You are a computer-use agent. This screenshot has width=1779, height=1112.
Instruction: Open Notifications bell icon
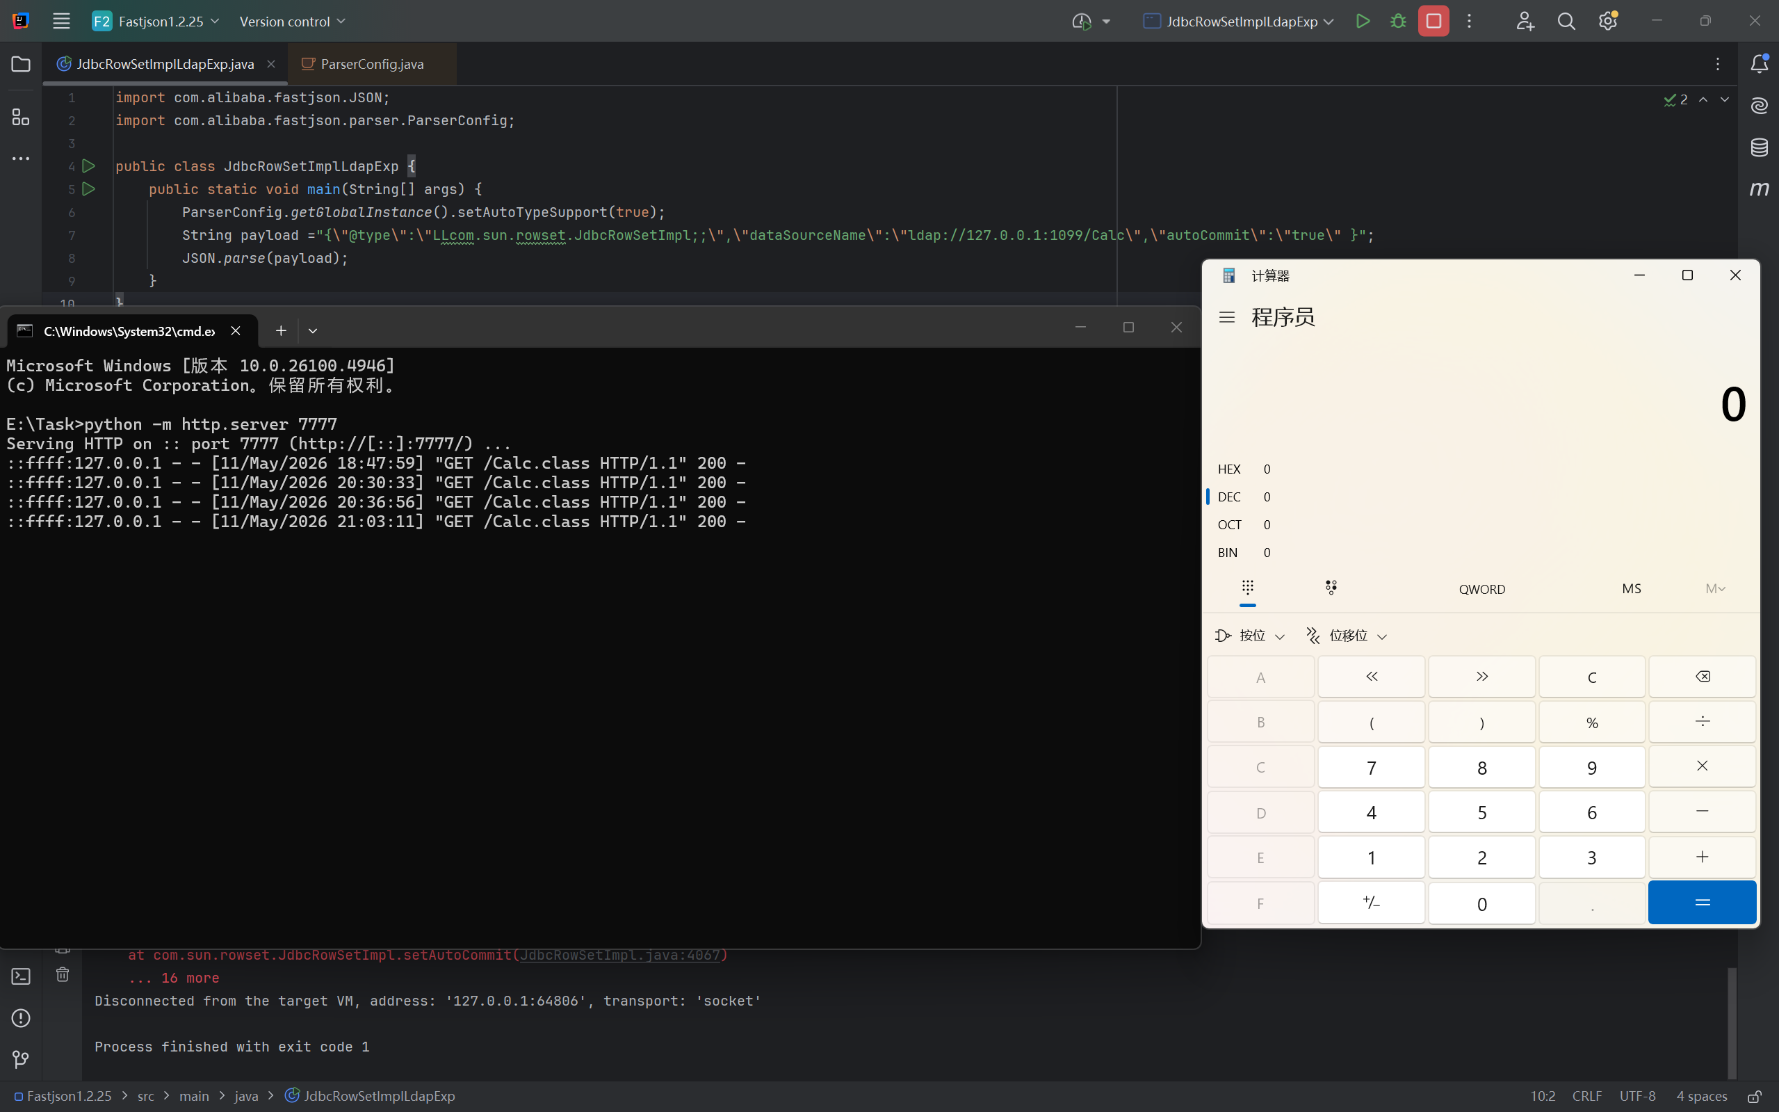[1759, 64]
